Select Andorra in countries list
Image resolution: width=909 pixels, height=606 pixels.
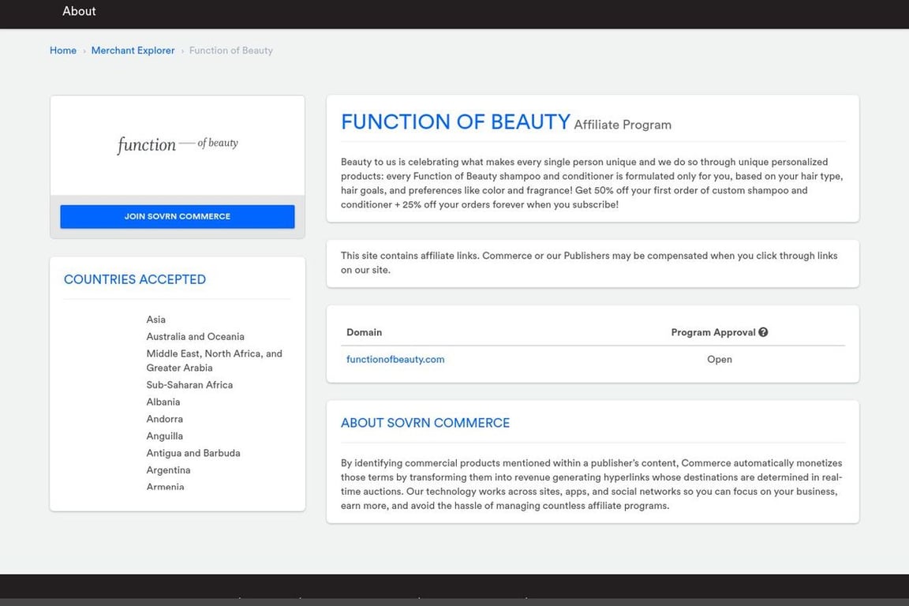pos(165,419)
